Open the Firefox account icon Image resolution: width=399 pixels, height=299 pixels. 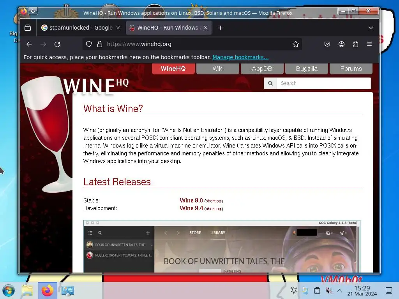coord(341,44)
